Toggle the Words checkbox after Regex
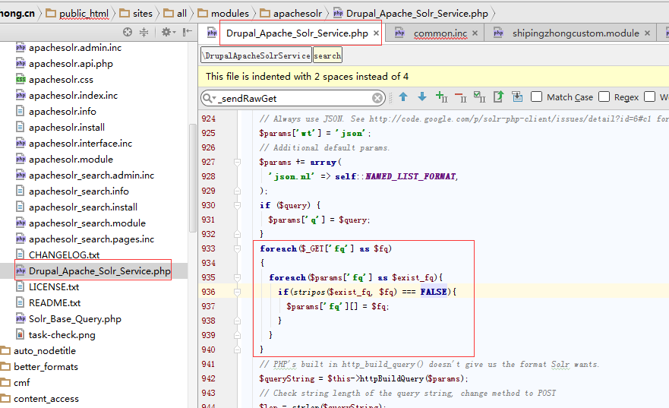 point(649,97)
